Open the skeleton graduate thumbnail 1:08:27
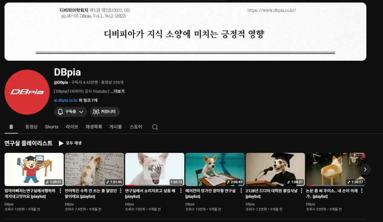 point(275,169)
